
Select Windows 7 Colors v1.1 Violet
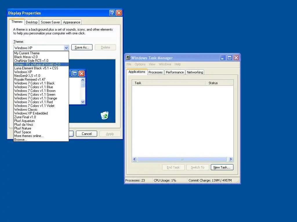tap(41, 106)
